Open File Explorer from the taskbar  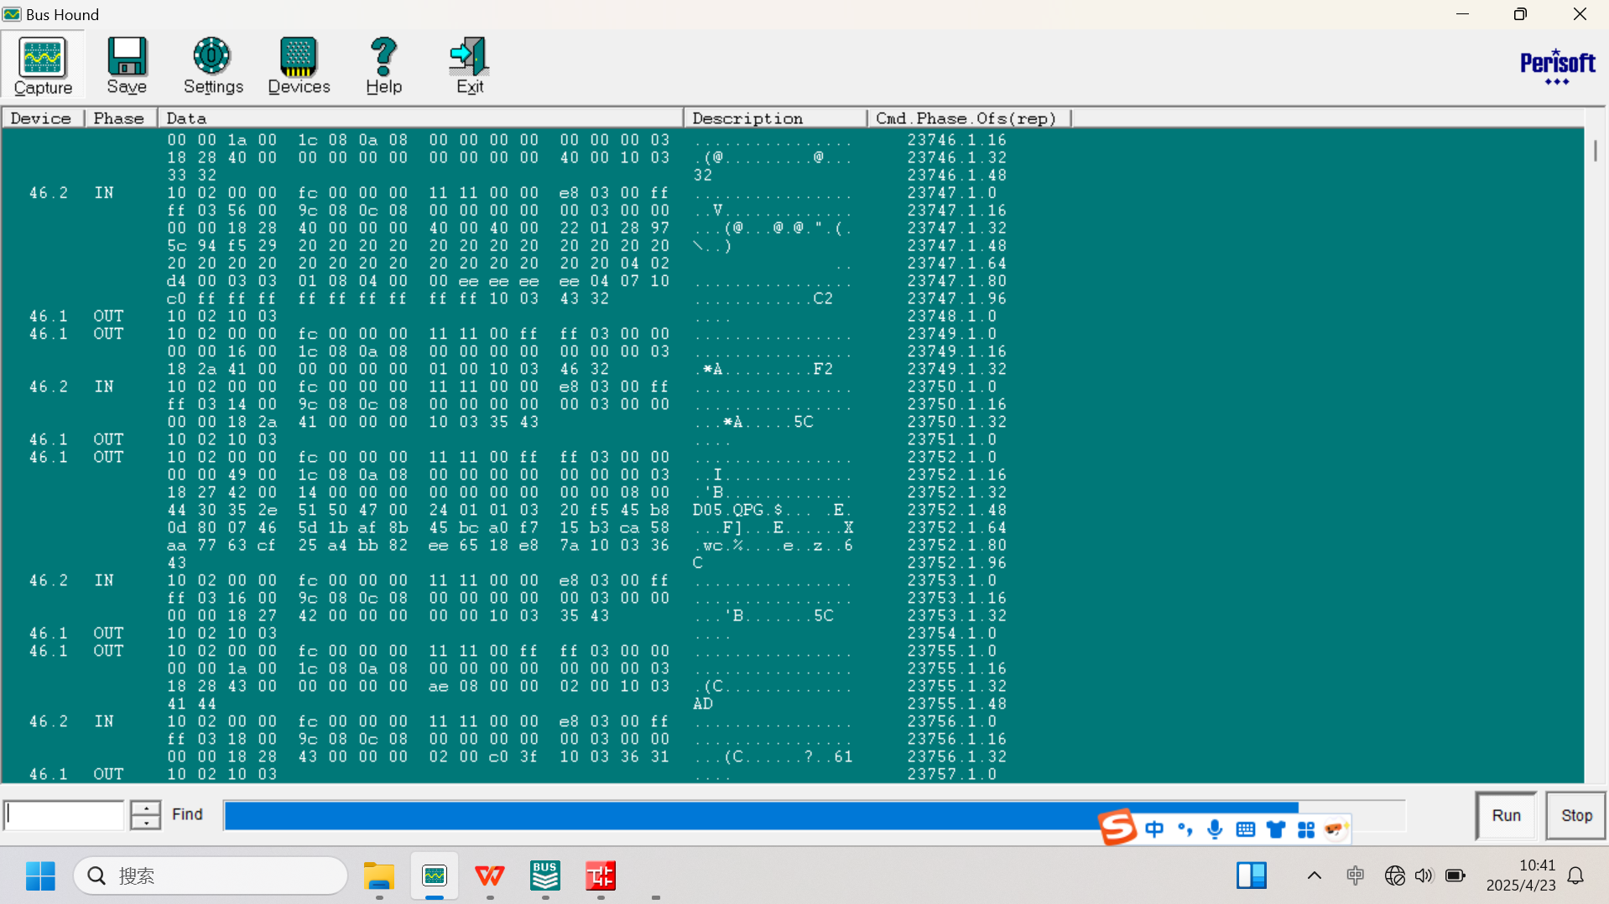pos(379,875)
